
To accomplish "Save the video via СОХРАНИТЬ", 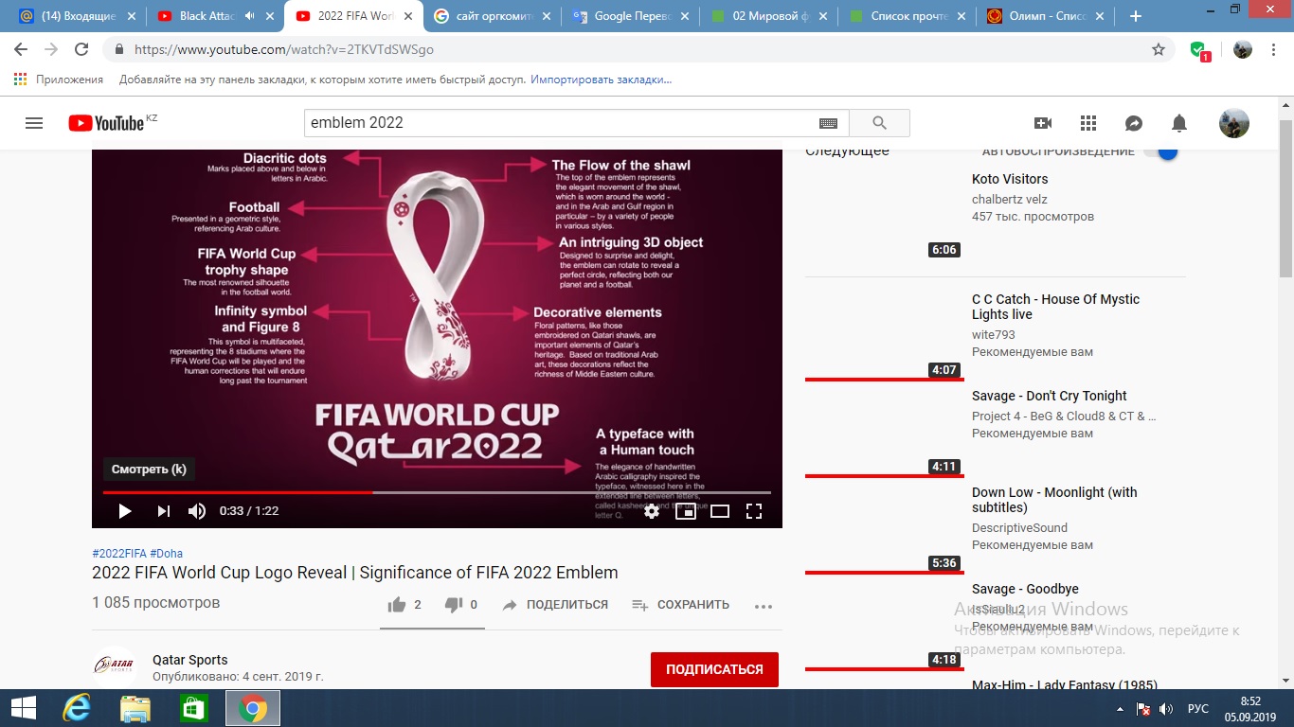I will point(680,604).
